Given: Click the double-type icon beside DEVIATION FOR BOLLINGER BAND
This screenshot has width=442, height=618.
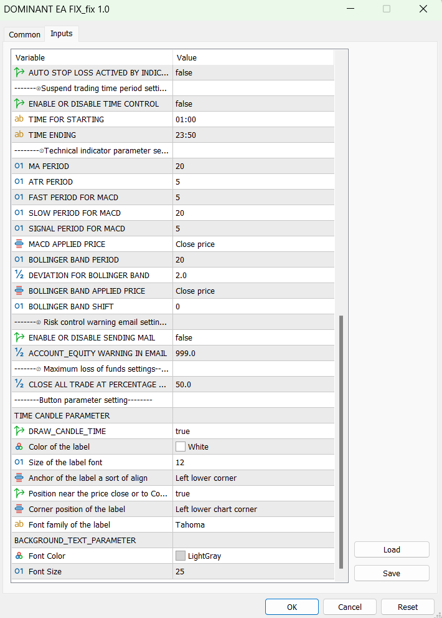Looking at the screenshot, I should [x=19, y=275].
